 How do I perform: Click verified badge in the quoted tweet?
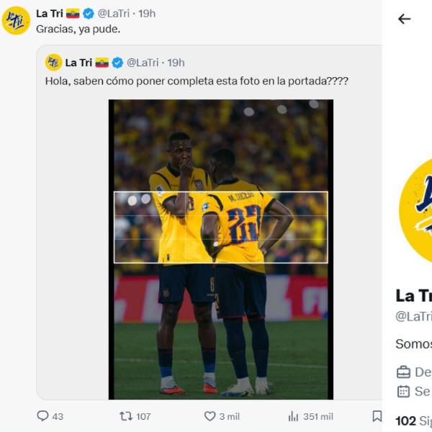tap(117, 63)
